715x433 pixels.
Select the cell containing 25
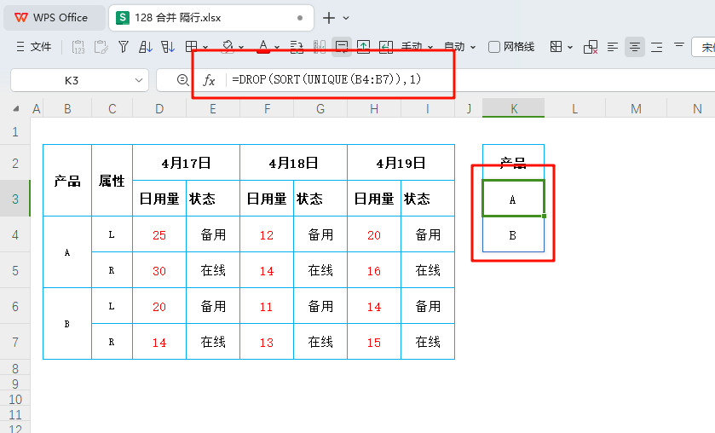159,234
